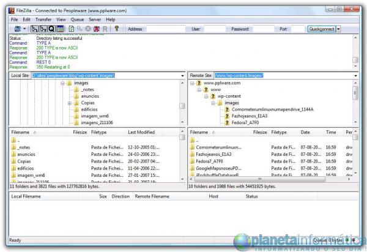Open the Local Site path dropdown

pos(182,76)
